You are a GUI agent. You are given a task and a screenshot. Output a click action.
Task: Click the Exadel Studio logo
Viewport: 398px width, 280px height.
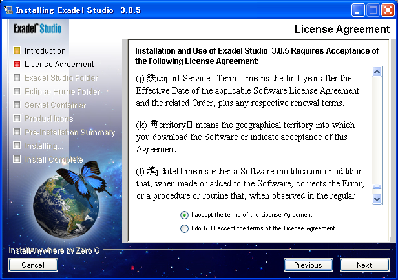(37, 28)
